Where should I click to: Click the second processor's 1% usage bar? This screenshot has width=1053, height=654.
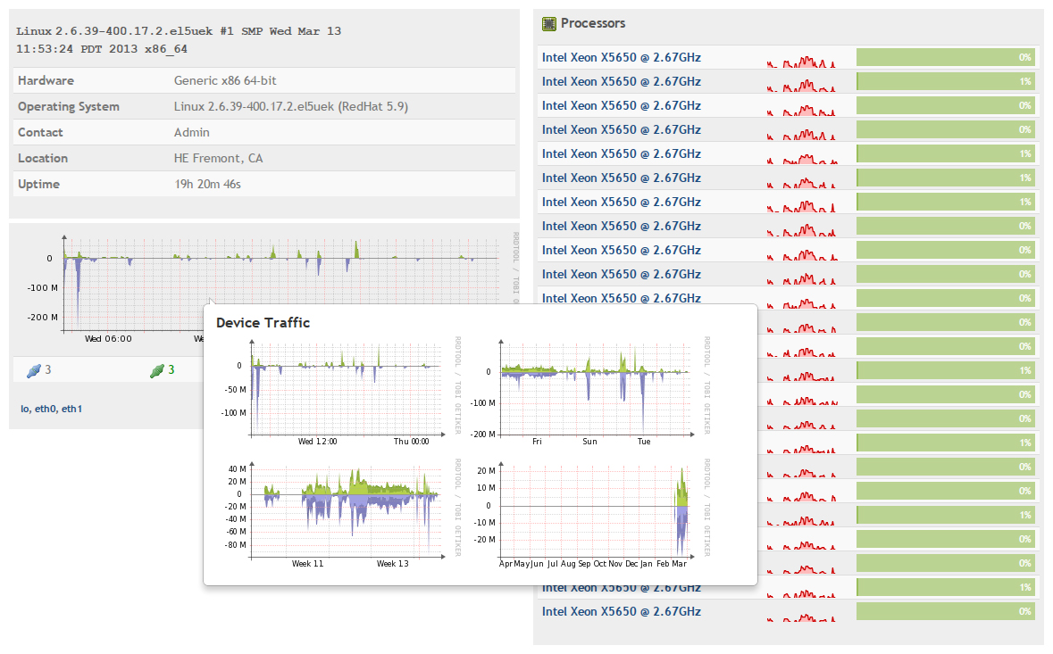pos(945,81)
